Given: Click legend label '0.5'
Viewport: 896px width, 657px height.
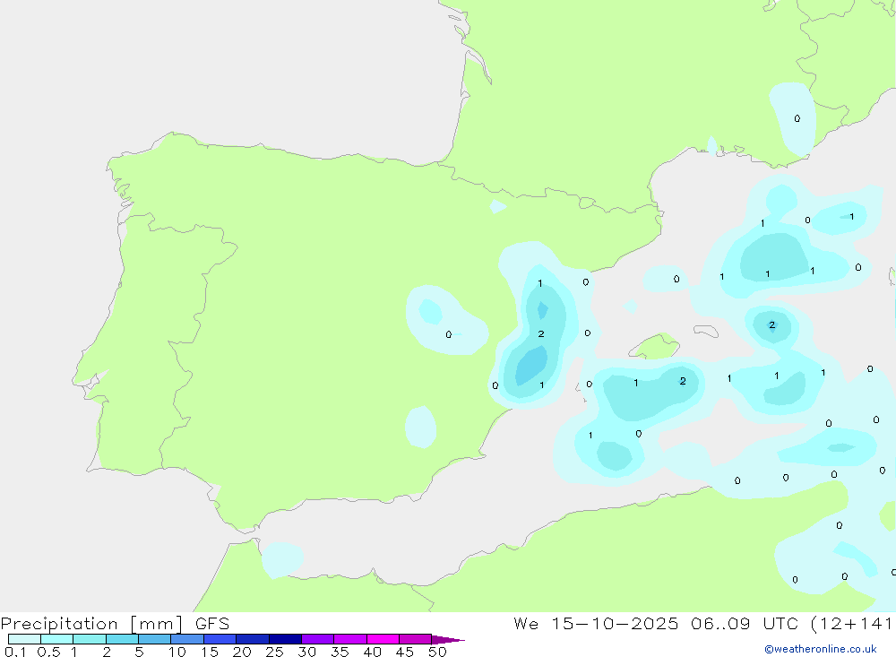Looking at the screenshot, I should click(x=48, y=652).
